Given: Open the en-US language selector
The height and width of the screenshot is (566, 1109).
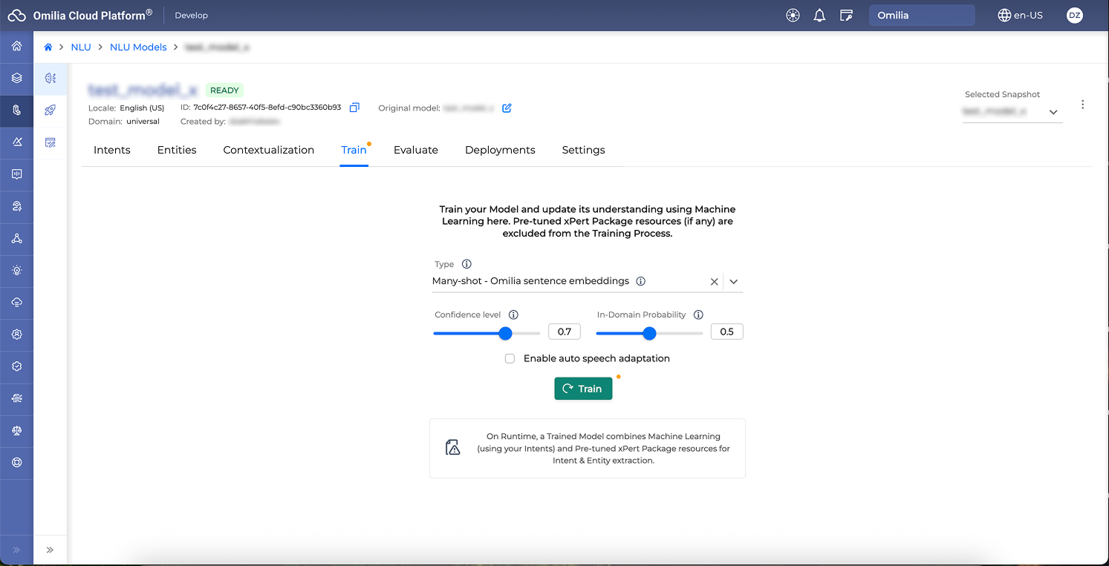Looking at the screenshot, I should (1020, 15).
